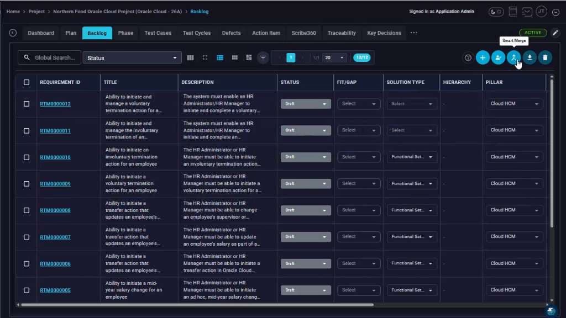The width and height of the screenshot is (566, 318).
Task: Open the mail inbox icon in header
Action: coord(527,12)
